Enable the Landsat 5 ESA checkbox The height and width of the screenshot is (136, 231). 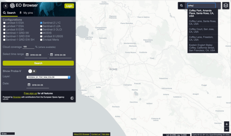[4, 23]
